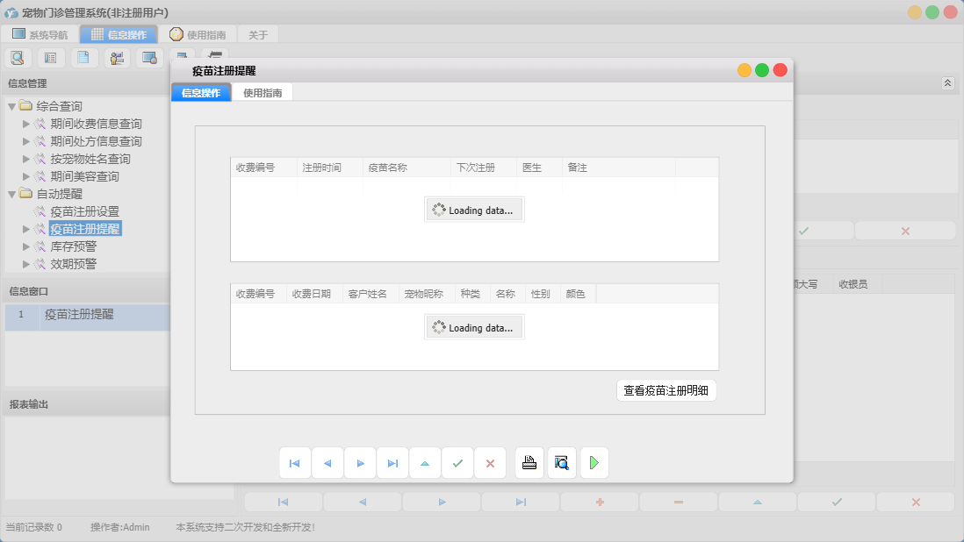Expand the 库存预警 tree item
The width and height of the screenshot is (964, 542).
click(27, 246)
